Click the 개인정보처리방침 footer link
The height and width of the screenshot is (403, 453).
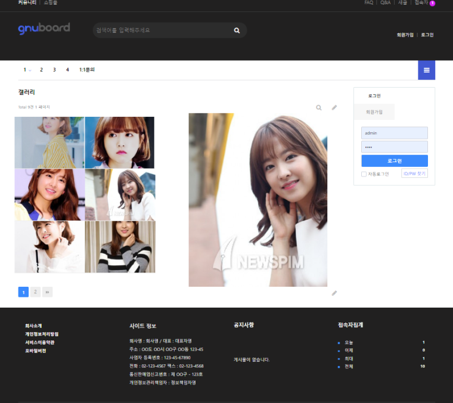click(42, 334)
